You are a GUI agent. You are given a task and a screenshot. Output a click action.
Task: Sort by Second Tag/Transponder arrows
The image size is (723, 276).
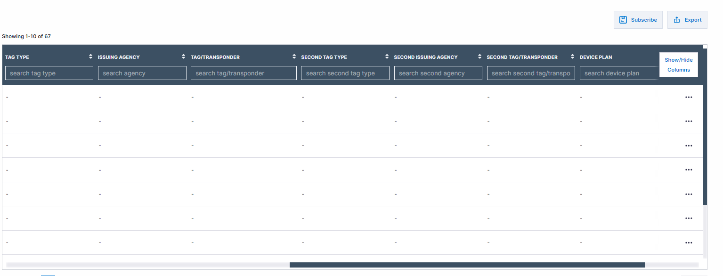(572, 57)
